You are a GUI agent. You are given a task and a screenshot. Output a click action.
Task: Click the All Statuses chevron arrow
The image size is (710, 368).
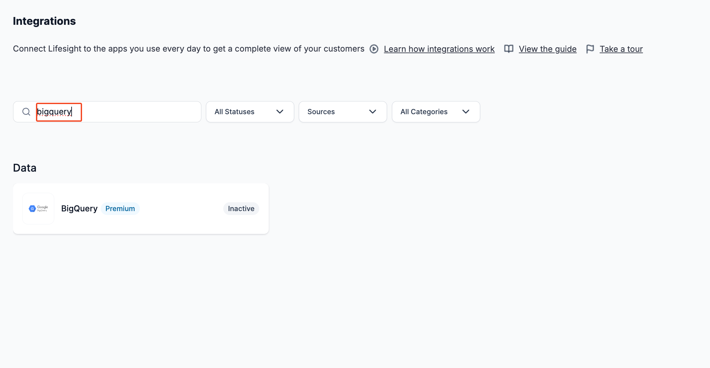(x=280, y=112)
